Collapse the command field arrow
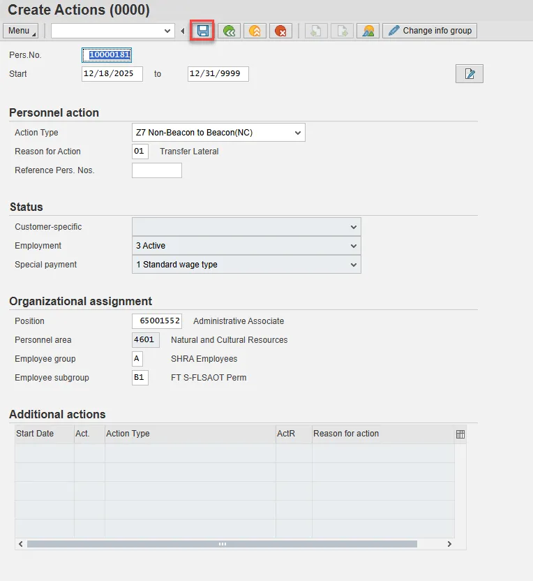This screenshot has height=581, width=533. coord(183,31)
